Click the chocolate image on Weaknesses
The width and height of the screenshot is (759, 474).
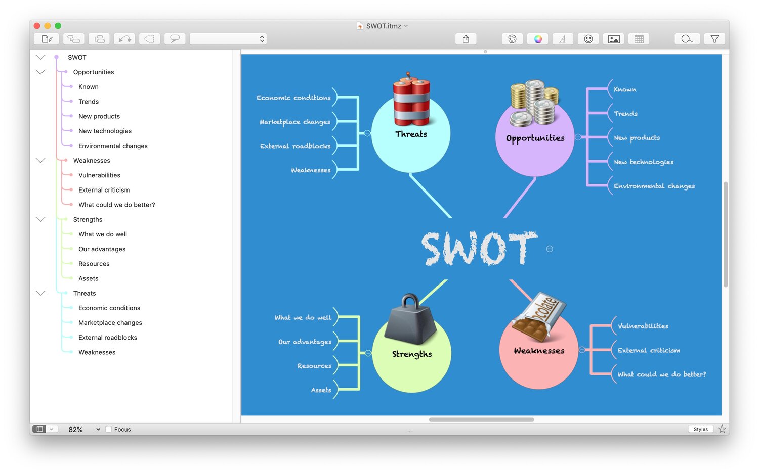coord(538,317)
